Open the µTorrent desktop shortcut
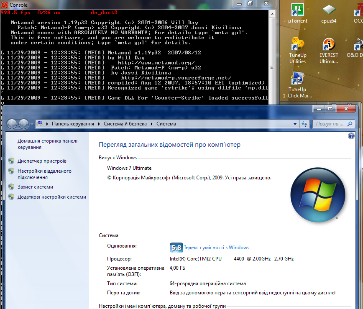This screenshot has height=309, width=363. [297, 13]
